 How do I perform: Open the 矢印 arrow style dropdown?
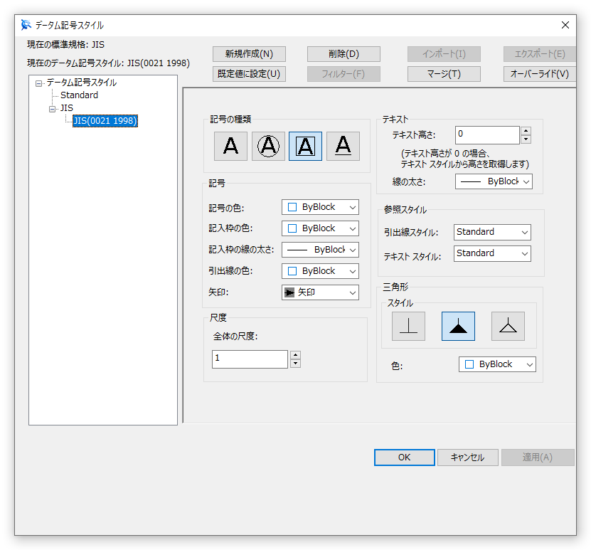tap(320, 292)
